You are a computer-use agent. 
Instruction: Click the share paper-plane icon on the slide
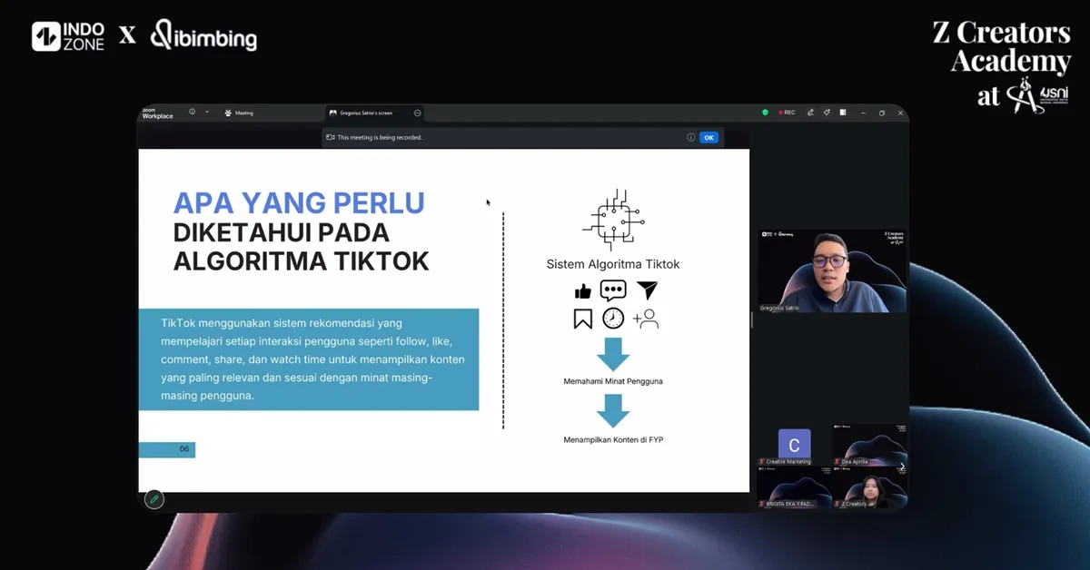[x=646, y=290]
